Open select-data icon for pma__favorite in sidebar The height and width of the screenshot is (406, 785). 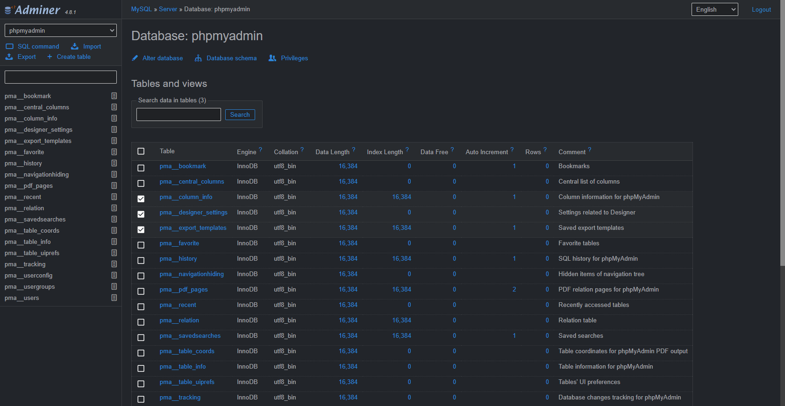pos(114,152)
